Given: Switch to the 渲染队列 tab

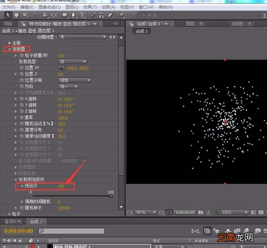Looking at the screenshot, I should pyautogui.click(x=13, y=222).
